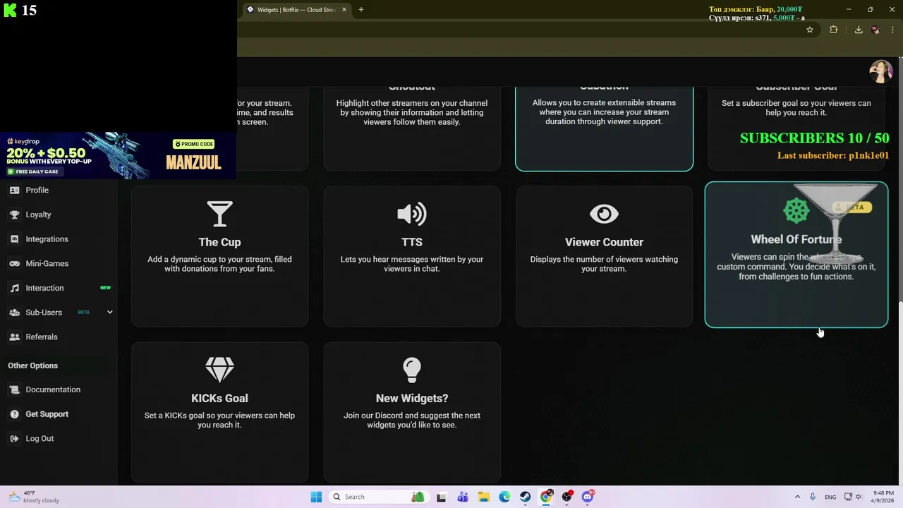
Task: Open the Shoutout widget card
Action: pyautogui.click(x=412, y=128)
